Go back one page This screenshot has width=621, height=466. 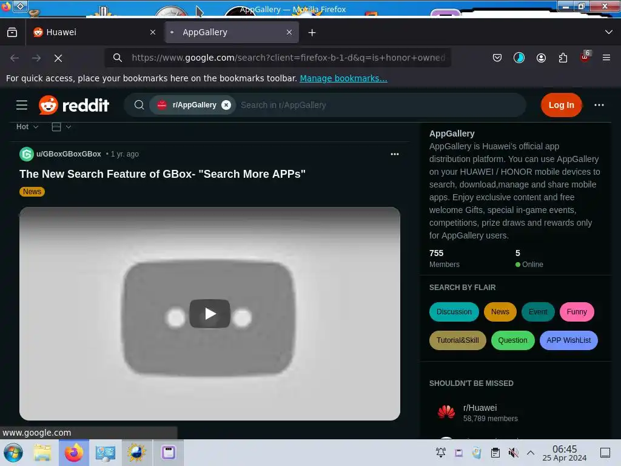[x=15, y=58]
